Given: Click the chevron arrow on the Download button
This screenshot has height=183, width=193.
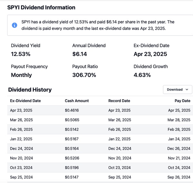Looking at the screenshot, I should [187, 90].
